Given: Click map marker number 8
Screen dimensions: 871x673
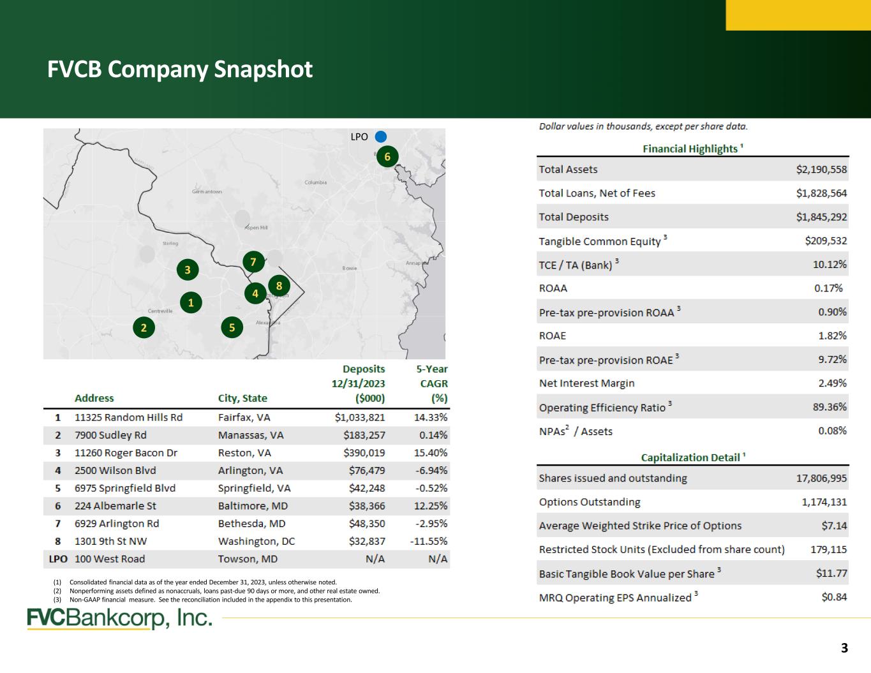Looking at the screenshot, I should [x=279, y=286].
